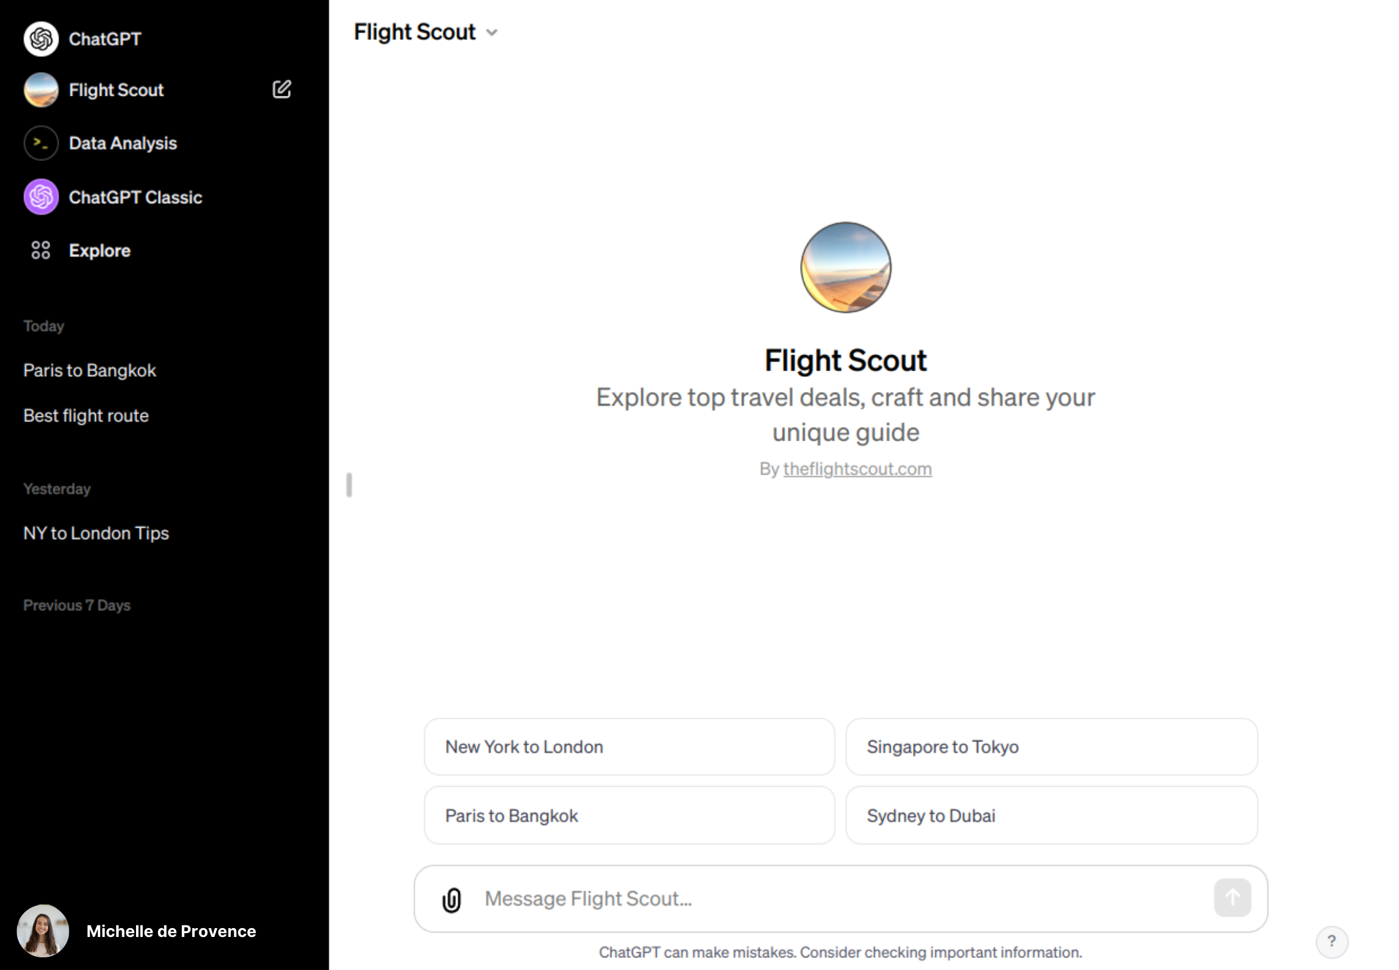
Task: Open ChatGPT from the sidebar
Action: point(104,39)
